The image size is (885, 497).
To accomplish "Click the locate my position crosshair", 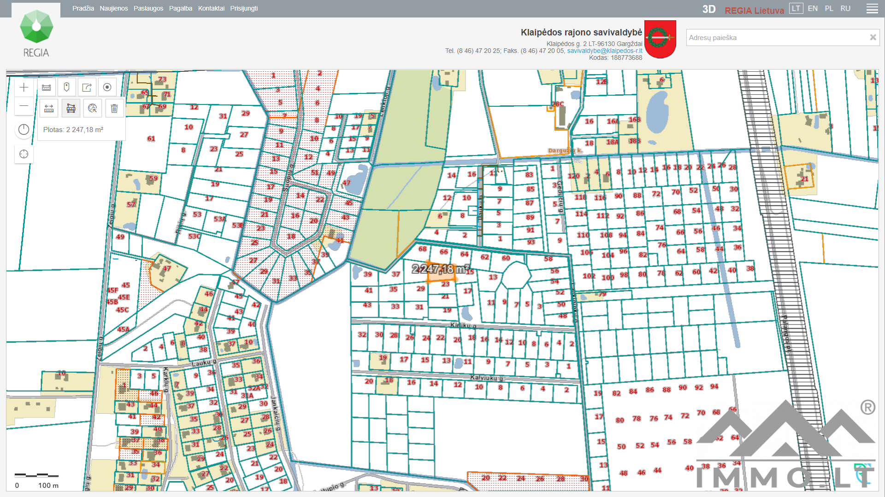I will point(24,154).
